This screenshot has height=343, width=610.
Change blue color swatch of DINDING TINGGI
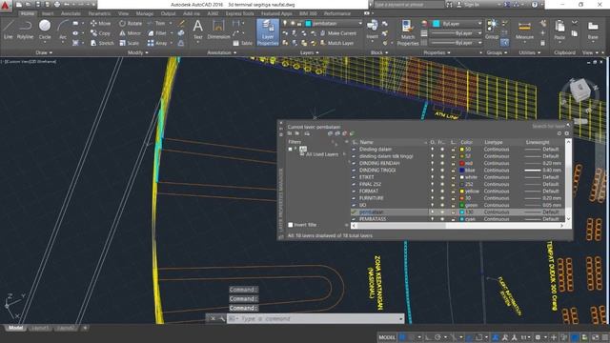tap(461, 171)
